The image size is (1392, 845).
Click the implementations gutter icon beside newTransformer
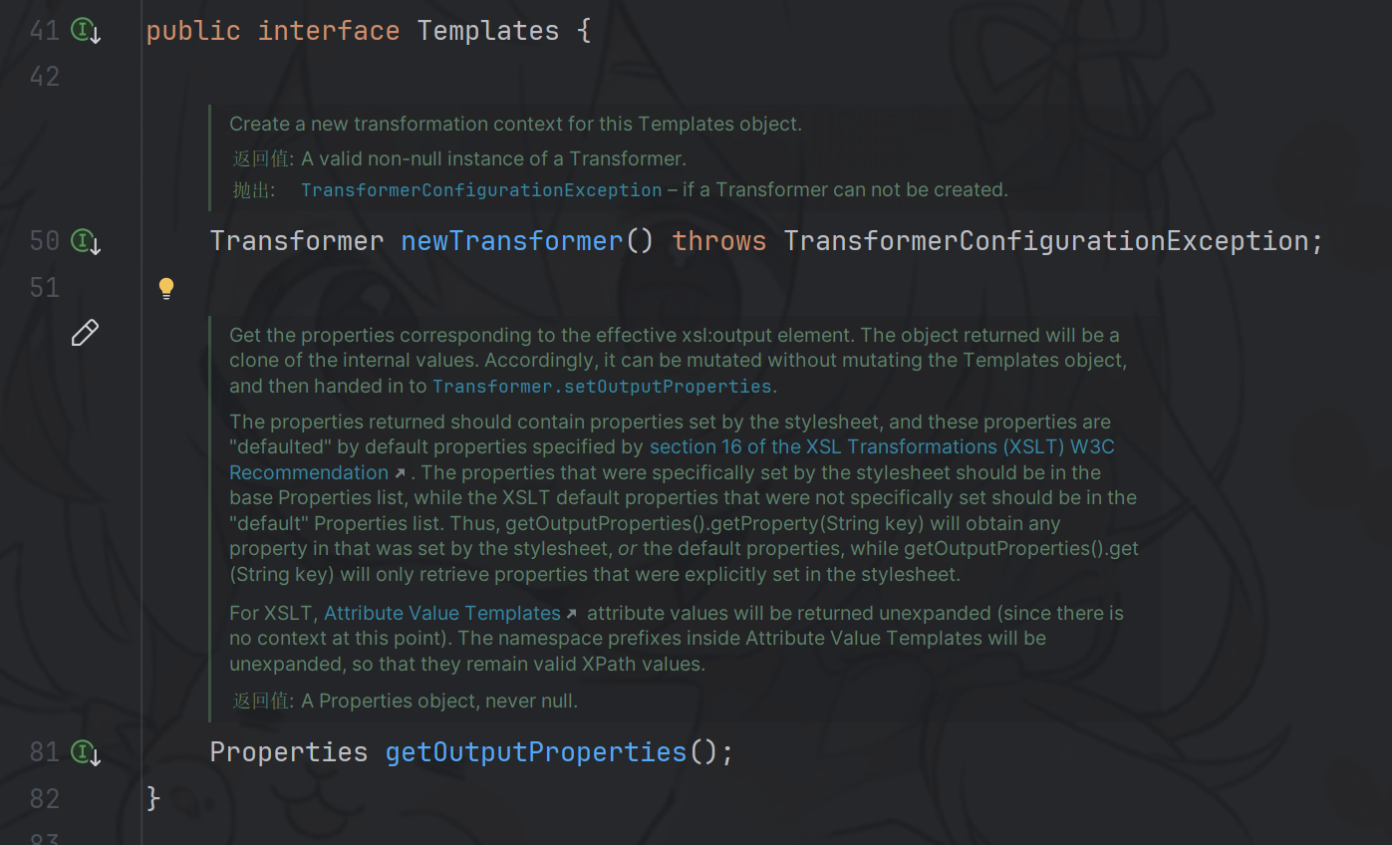pos(86,241)
